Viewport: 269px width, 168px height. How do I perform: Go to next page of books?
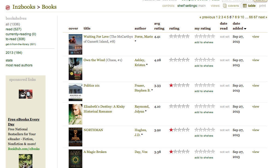click(x=262, y=17)
